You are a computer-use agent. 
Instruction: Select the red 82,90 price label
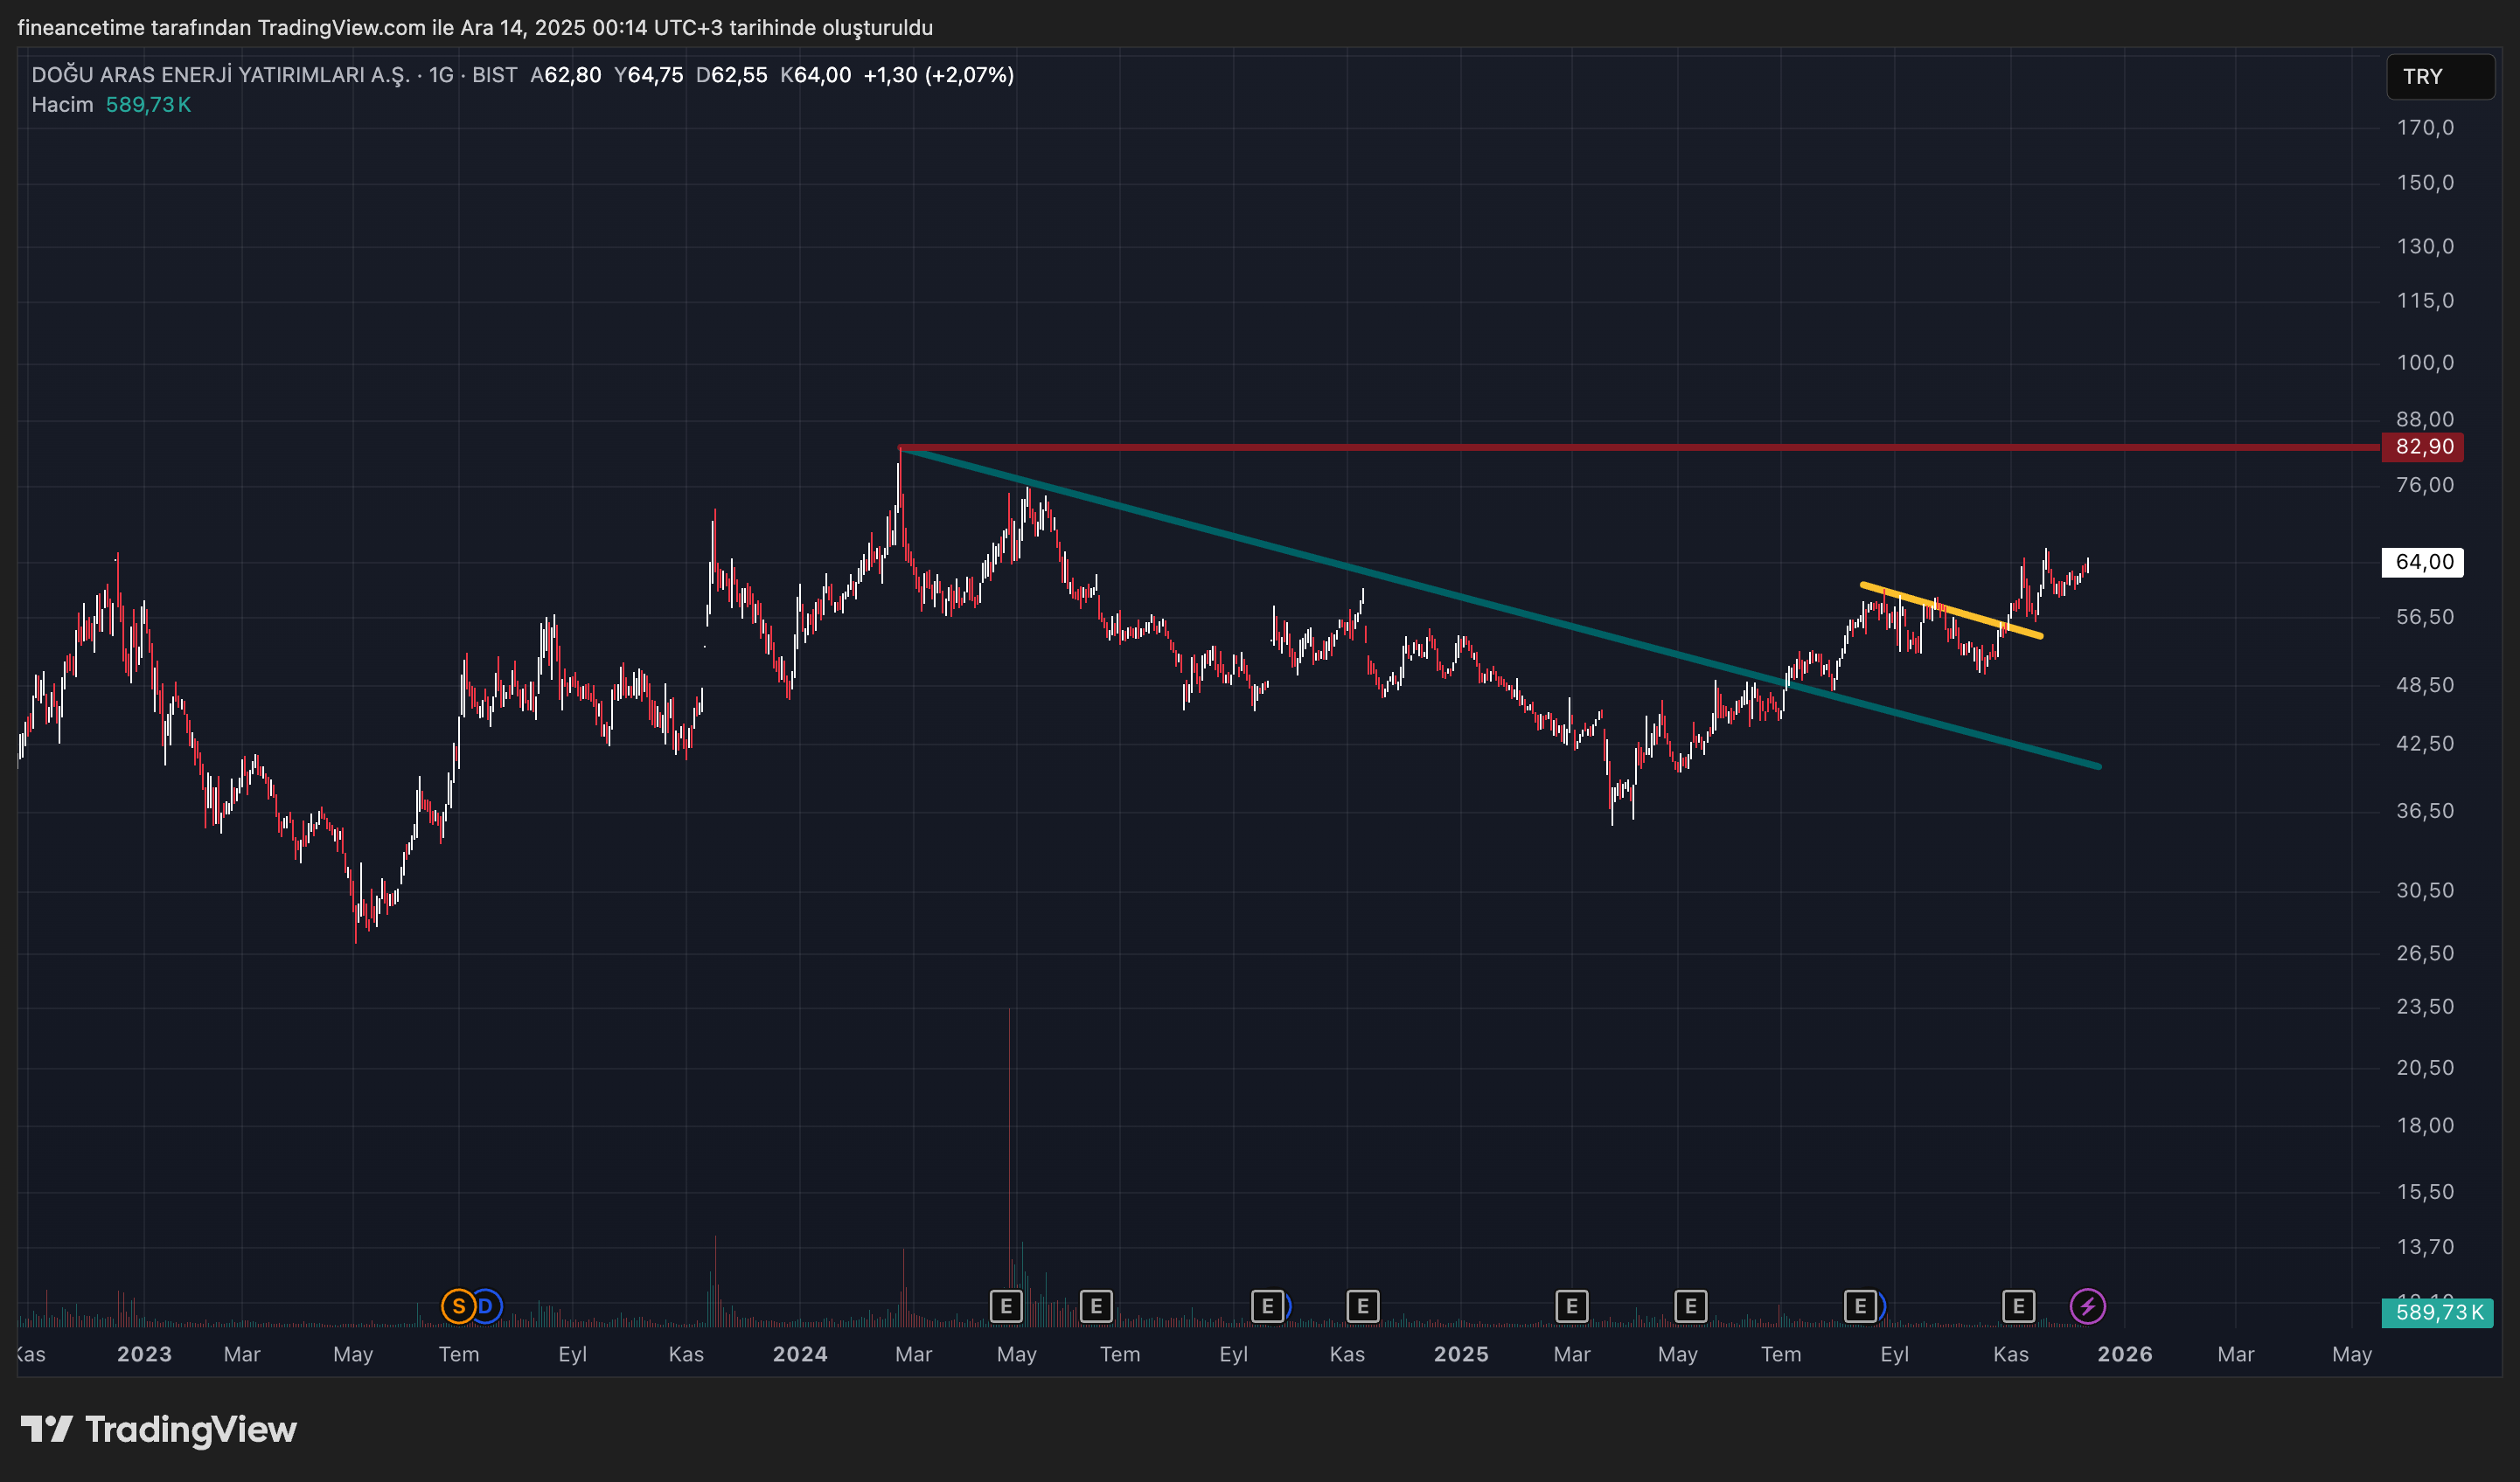2423,447
